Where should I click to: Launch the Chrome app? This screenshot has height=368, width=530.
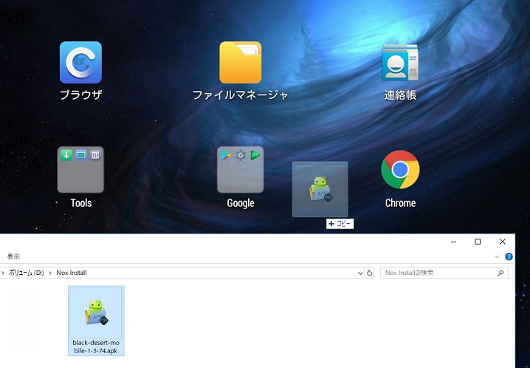coord(400,170)
